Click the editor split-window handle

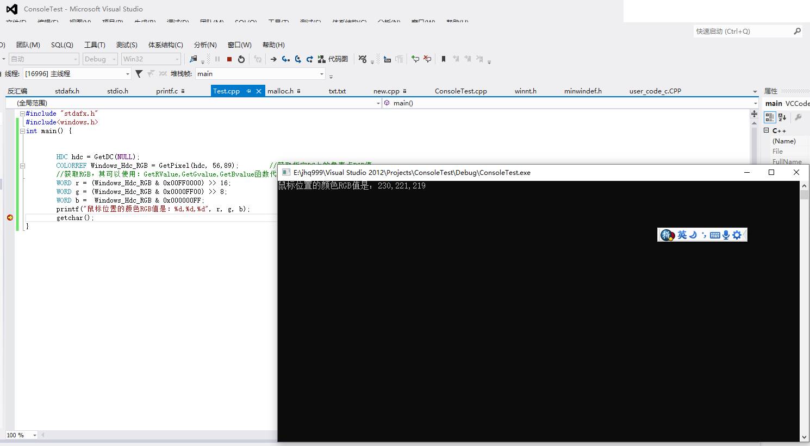754,114
